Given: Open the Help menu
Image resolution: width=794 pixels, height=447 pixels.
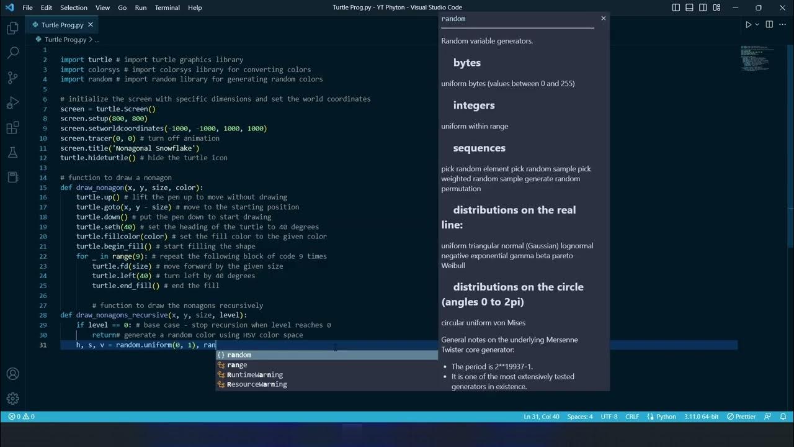Looking at the screenshot, I should [x=195, y=7].
